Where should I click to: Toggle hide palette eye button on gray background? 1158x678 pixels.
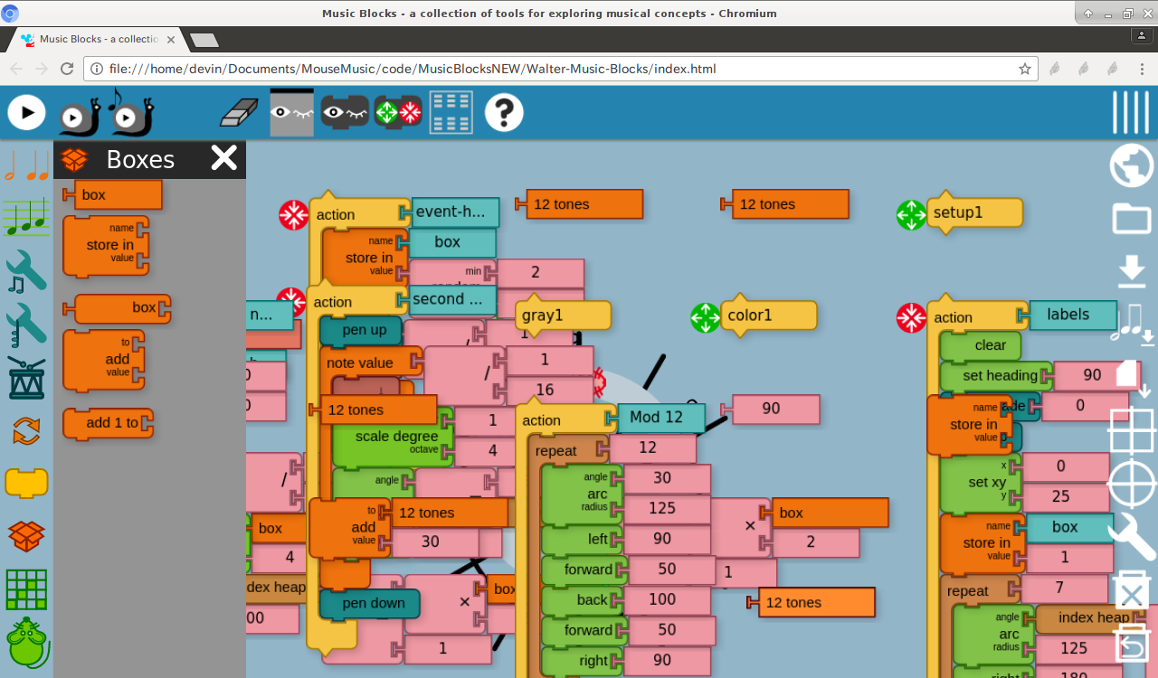[291, 112]
